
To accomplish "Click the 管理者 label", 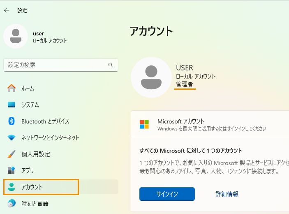I will click(x=185, y=84).
